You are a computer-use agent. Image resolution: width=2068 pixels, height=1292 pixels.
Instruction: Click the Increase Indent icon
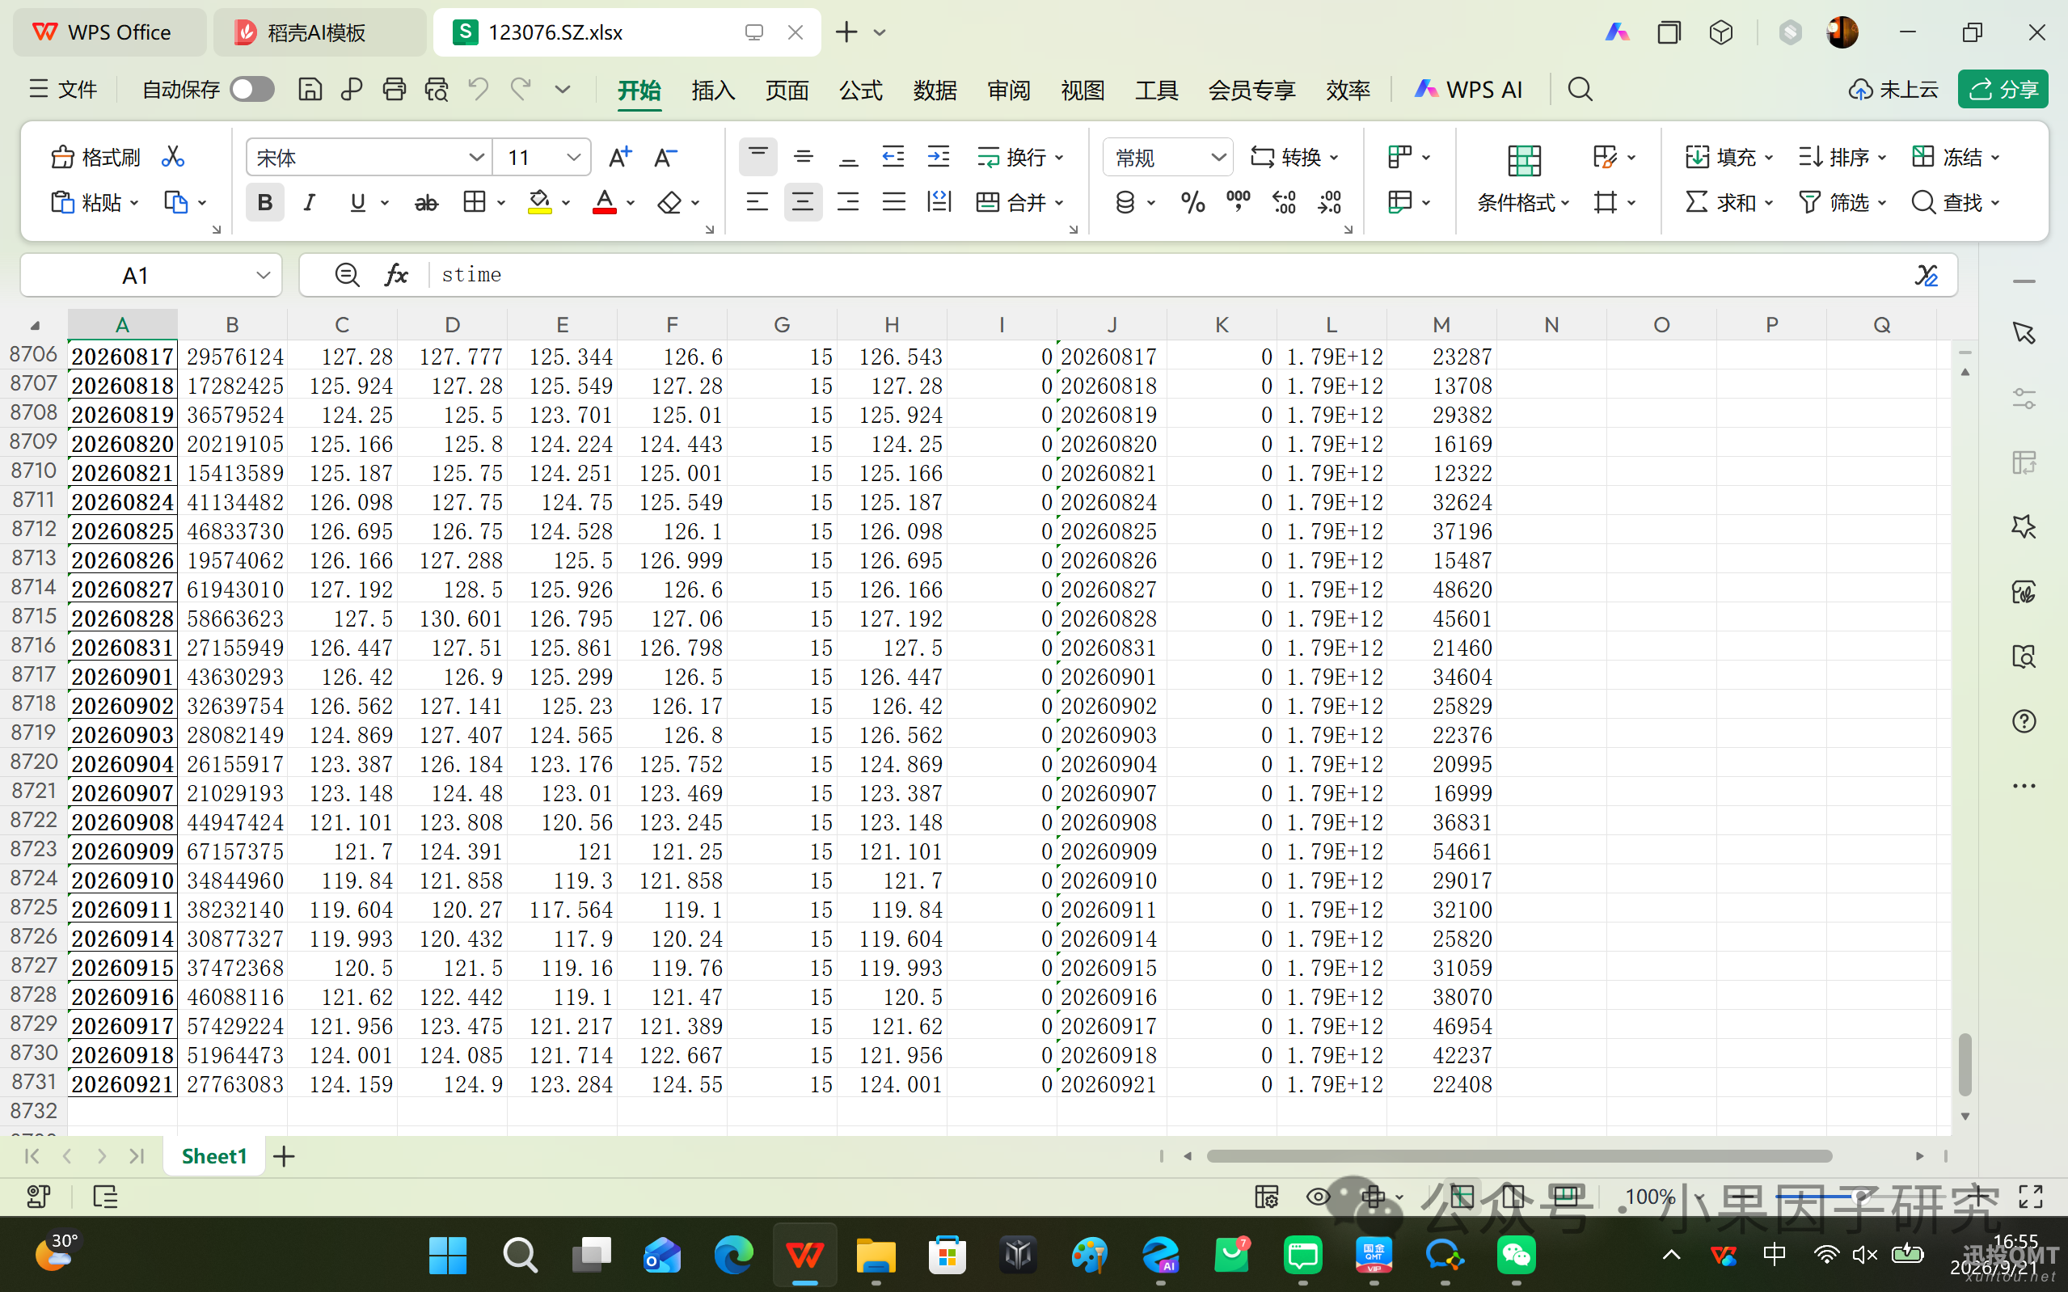pyautogui.click(x=939, y=156)
